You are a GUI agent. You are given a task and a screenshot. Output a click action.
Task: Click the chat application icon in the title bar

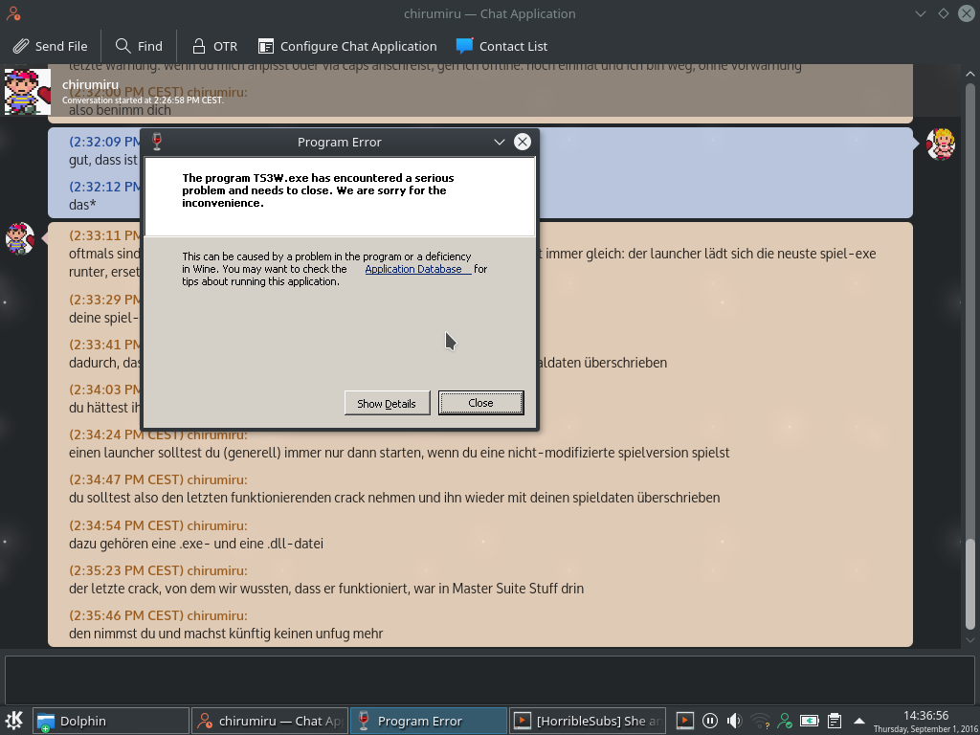(x=13, y=13)
